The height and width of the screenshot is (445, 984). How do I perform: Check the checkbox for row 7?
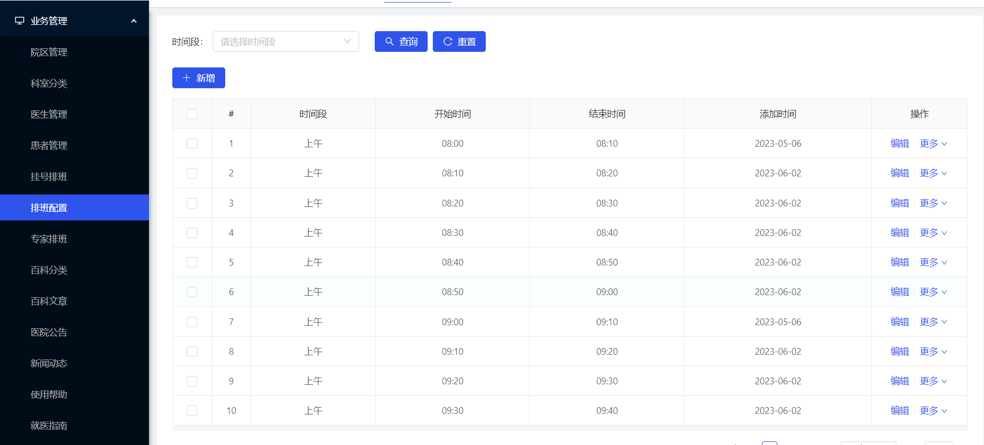click(x=192, y=322)
